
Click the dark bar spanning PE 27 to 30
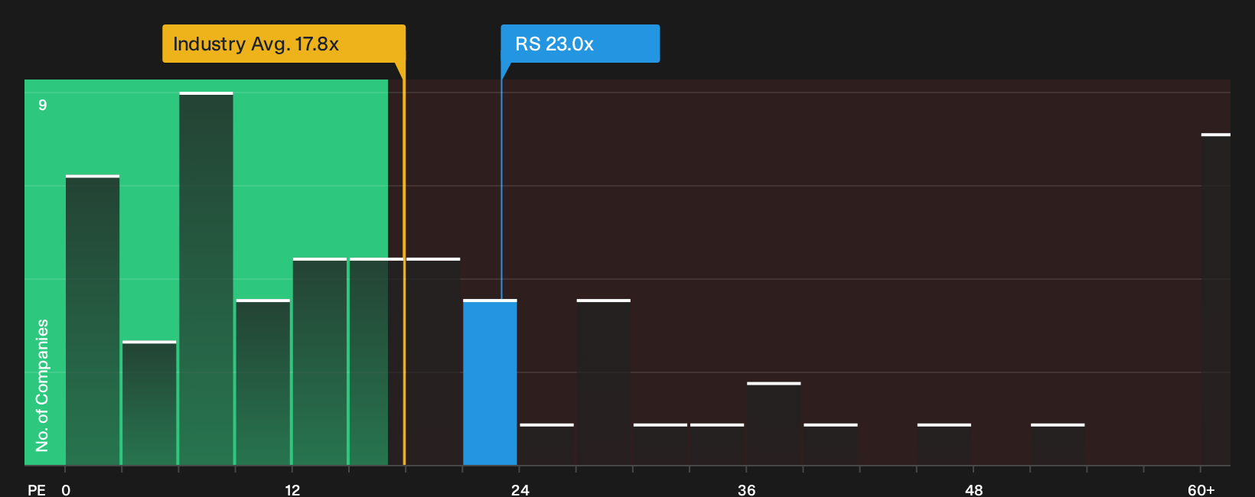point(604,382)
